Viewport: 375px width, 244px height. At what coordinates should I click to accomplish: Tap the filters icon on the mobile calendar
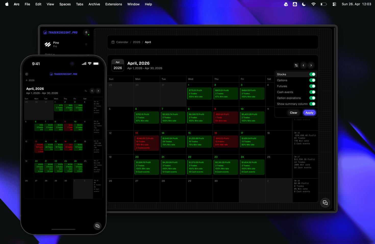[x=86, y=91]
